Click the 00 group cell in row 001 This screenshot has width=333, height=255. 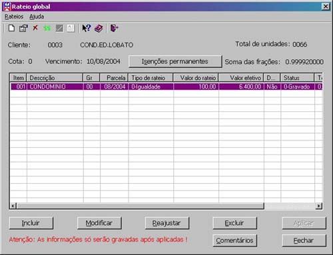[x=92, y=87]
